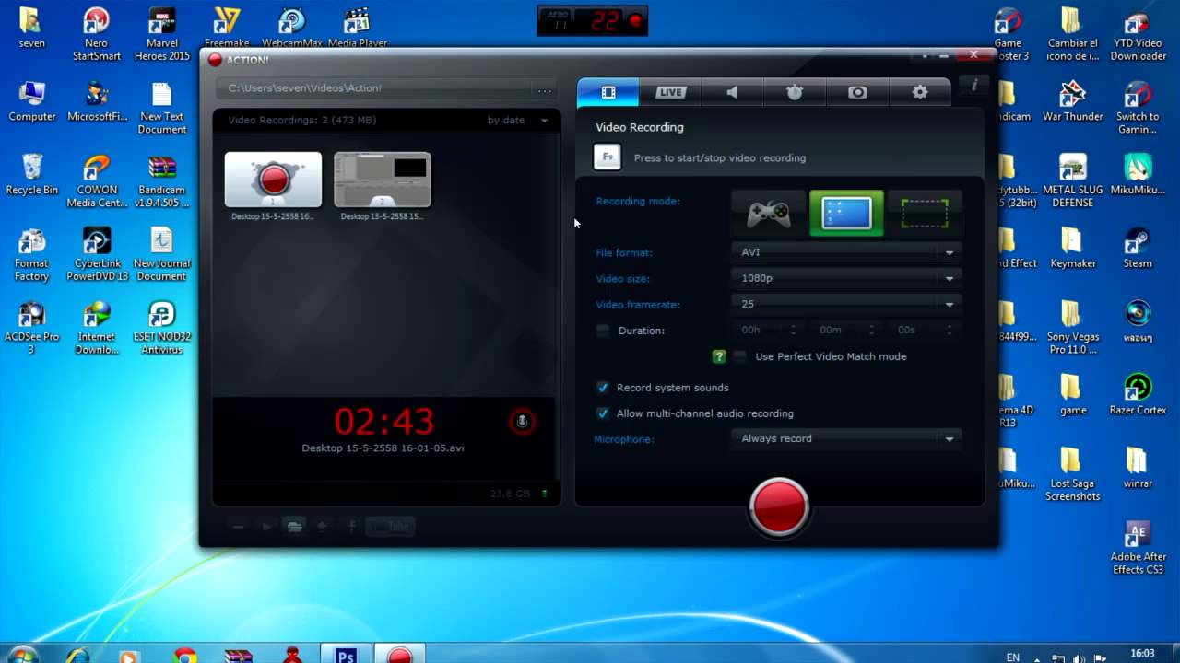Click the folder path browse '...' button
1180x663 pixels.
[545, 88]
